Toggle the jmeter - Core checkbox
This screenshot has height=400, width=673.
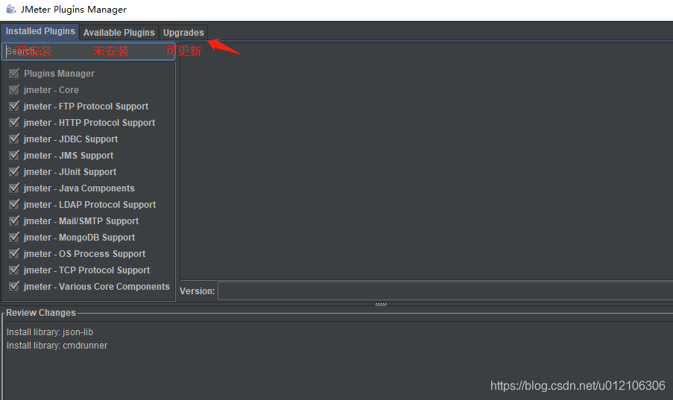click(14, 89)
